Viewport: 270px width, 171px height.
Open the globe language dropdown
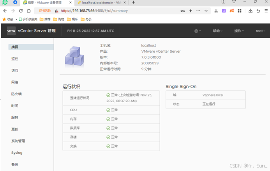(198, 31)
